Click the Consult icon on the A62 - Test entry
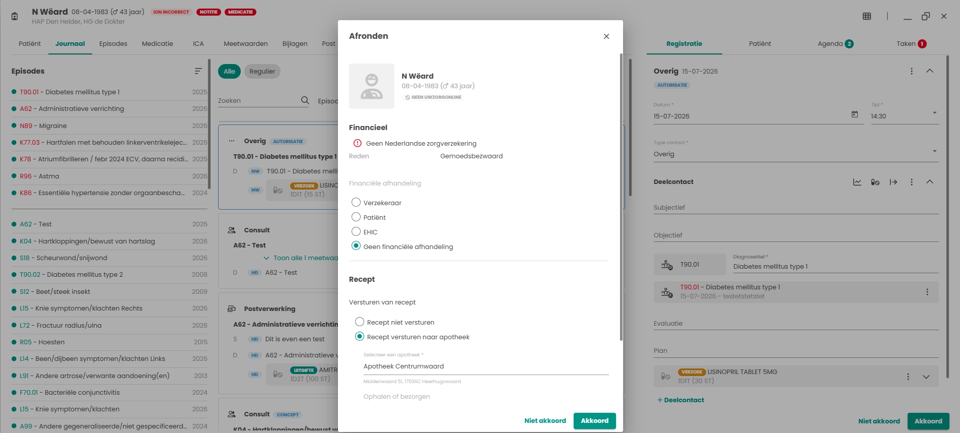Screen dimensions: 960x433 [232, 230]
